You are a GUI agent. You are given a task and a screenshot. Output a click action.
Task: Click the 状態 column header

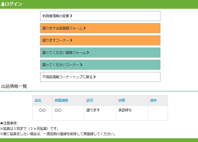pos(122,100)
